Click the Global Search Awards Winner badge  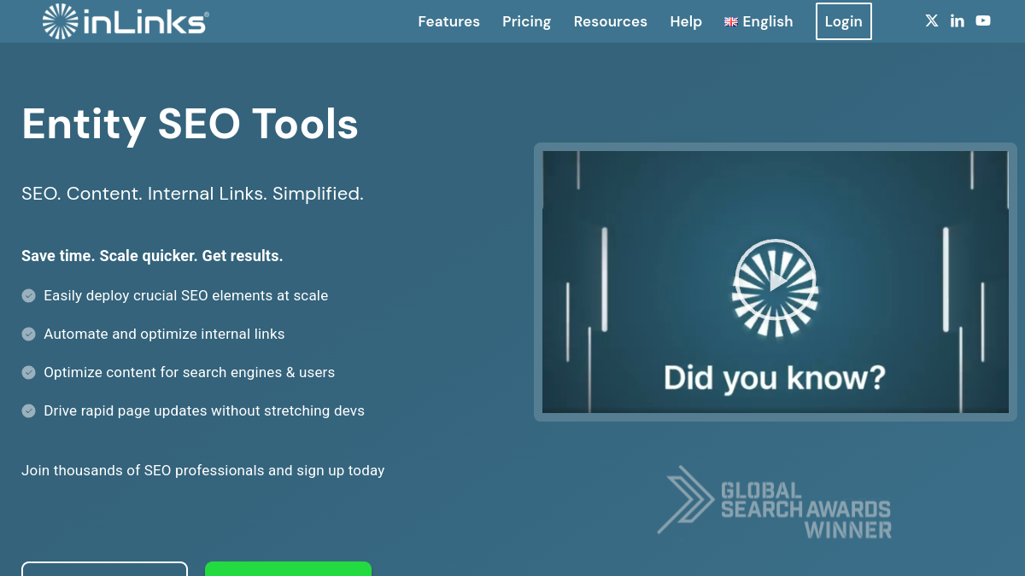(x=774, y=502)
